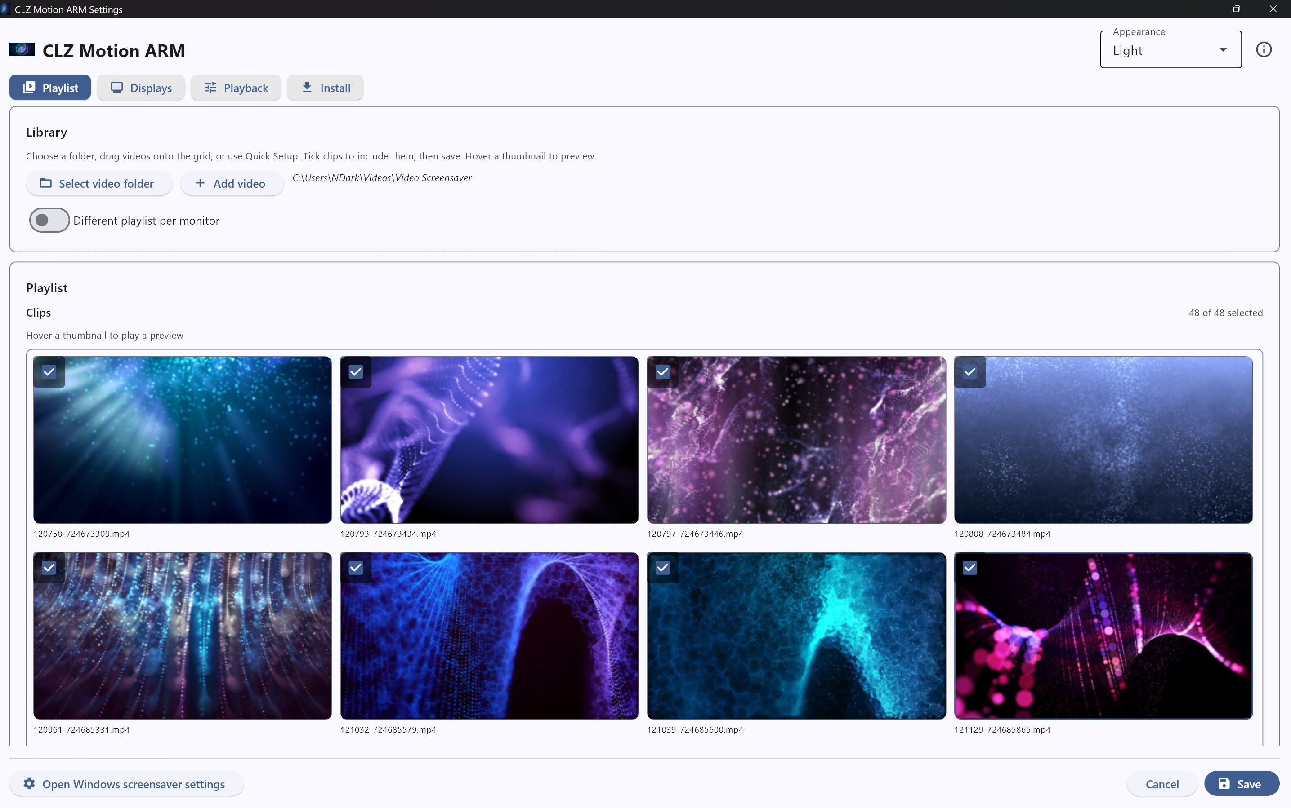Click thumbnail of 120793-724673434.mp4
Image resolution: width=1291 pixels, height=808 pixels.
click(x=489, y=440)
